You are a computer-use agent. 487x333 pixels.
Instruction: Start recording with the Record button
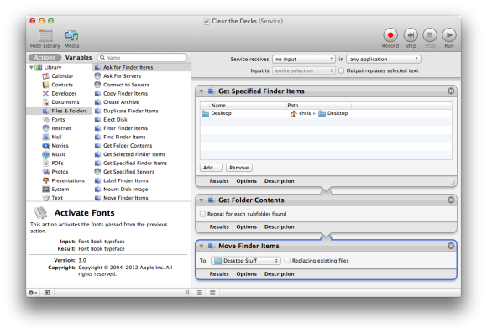390,35
